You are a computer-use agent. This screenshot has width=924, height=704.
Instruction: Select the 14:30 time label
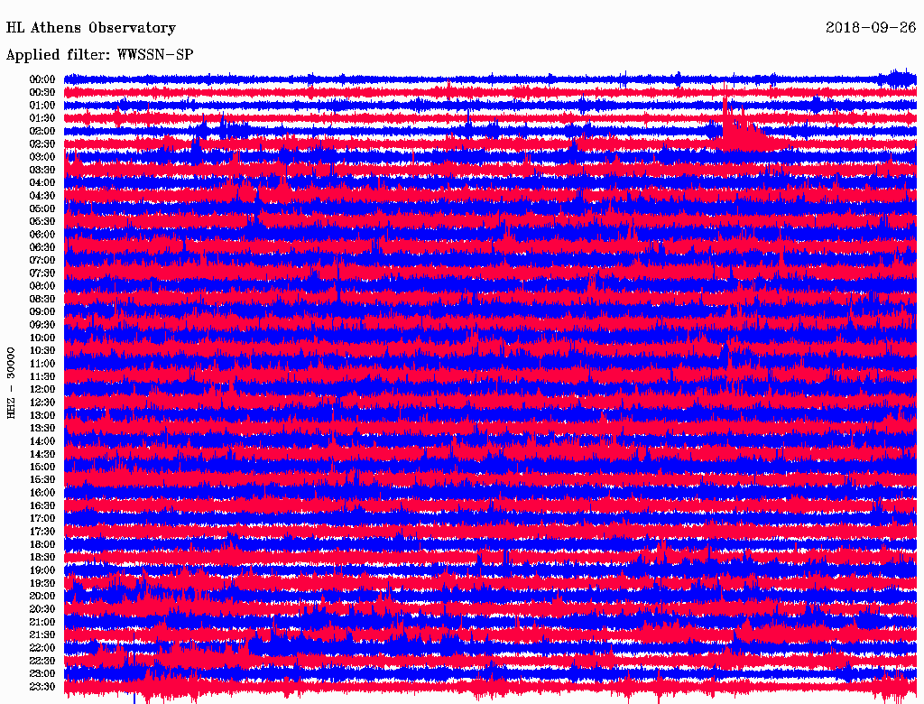pyautogui.click(x=42, y=454)
